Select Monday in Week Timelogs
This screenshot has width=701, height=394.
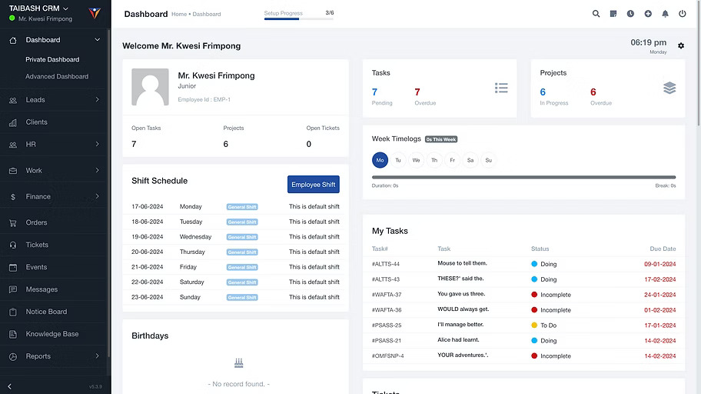click(380, 160)
